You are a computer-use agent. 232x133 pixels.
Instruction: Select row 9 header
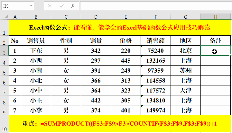4,110
